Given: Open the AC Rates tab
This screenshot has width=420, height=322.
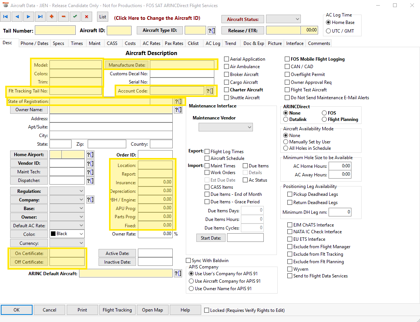Looking at the screenshot, I should pyautogui.click(x=151, y=43).
